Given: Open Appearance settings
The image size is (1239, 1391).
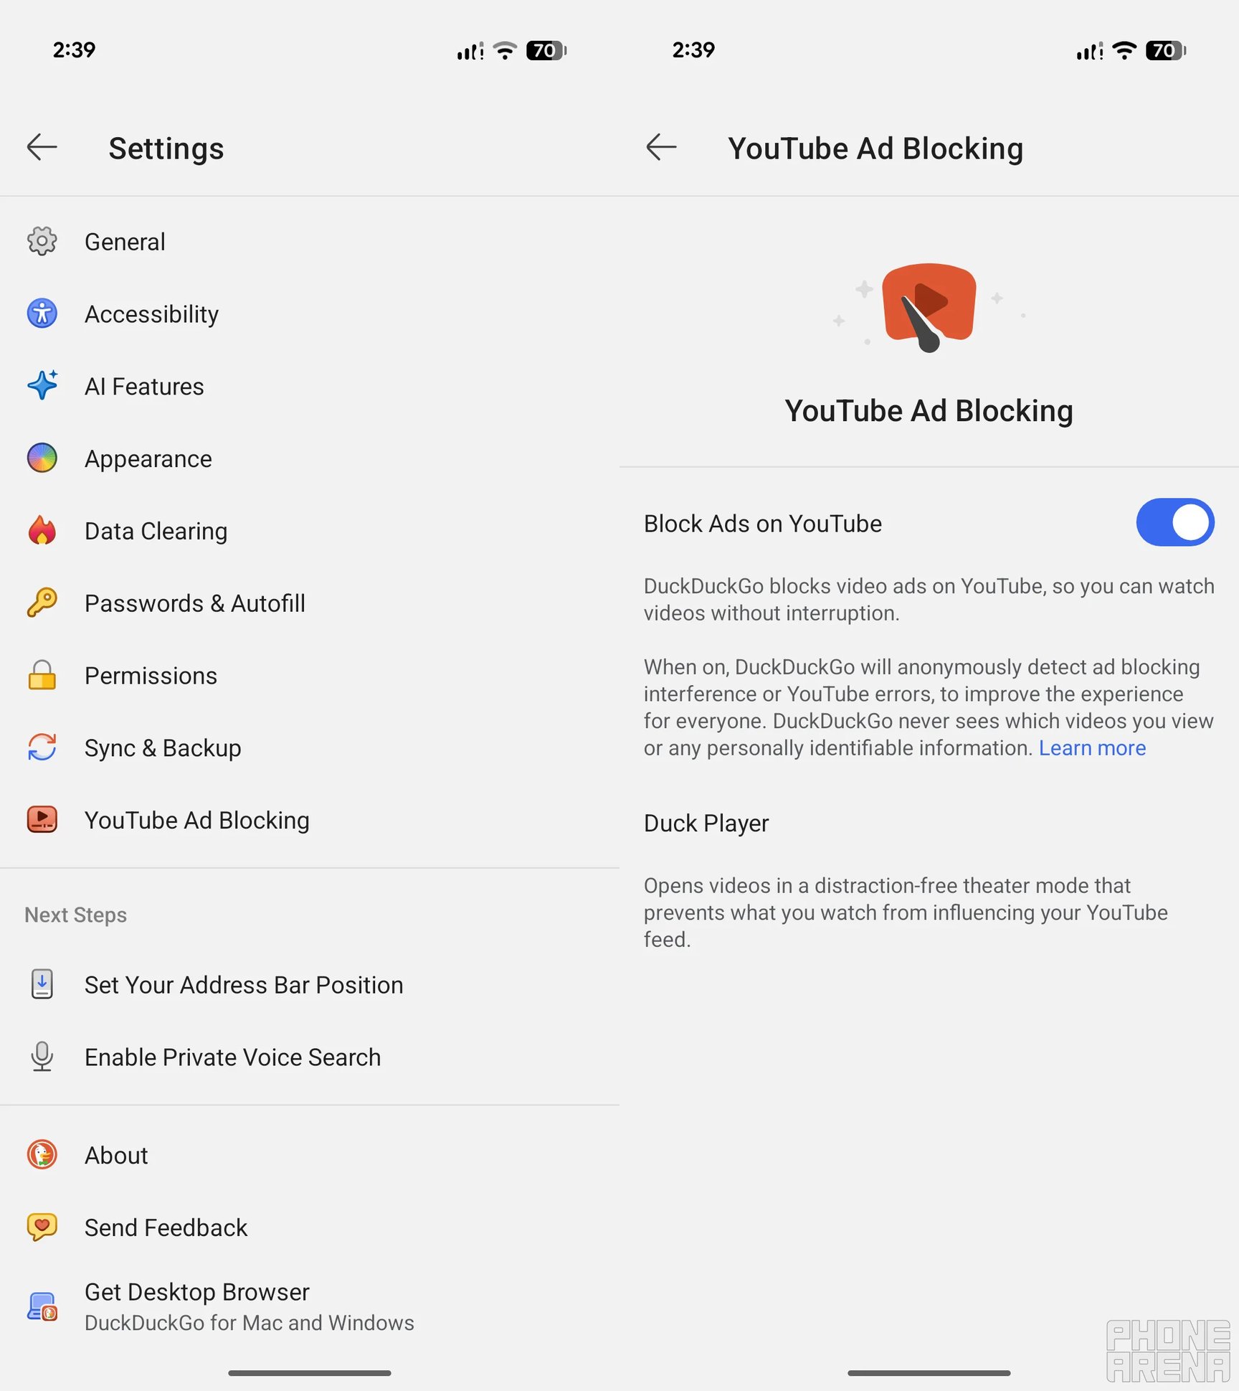Looking at the screenshot, I should [310, 459].
